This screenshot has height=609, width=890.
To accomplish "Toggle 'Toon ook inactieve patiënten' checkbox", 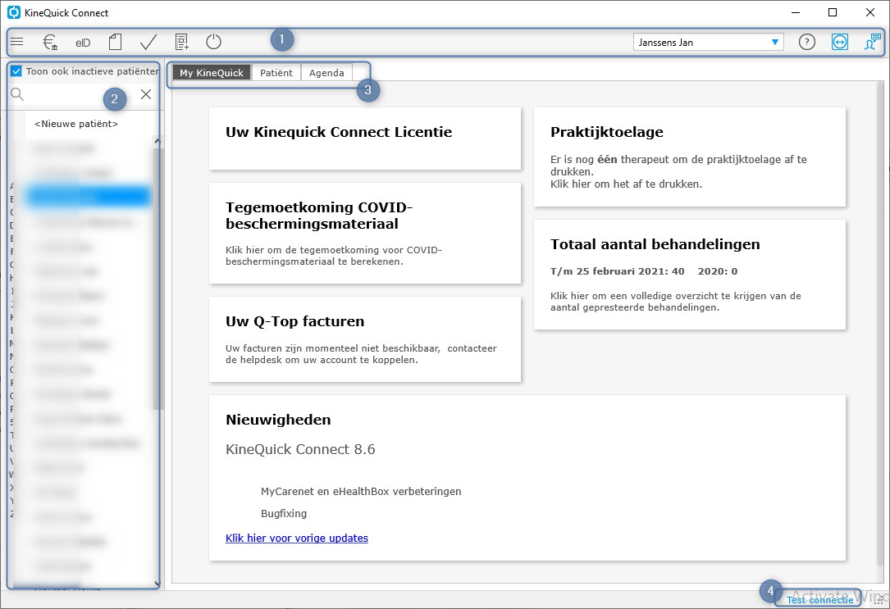I will click(x=16, y=70).
